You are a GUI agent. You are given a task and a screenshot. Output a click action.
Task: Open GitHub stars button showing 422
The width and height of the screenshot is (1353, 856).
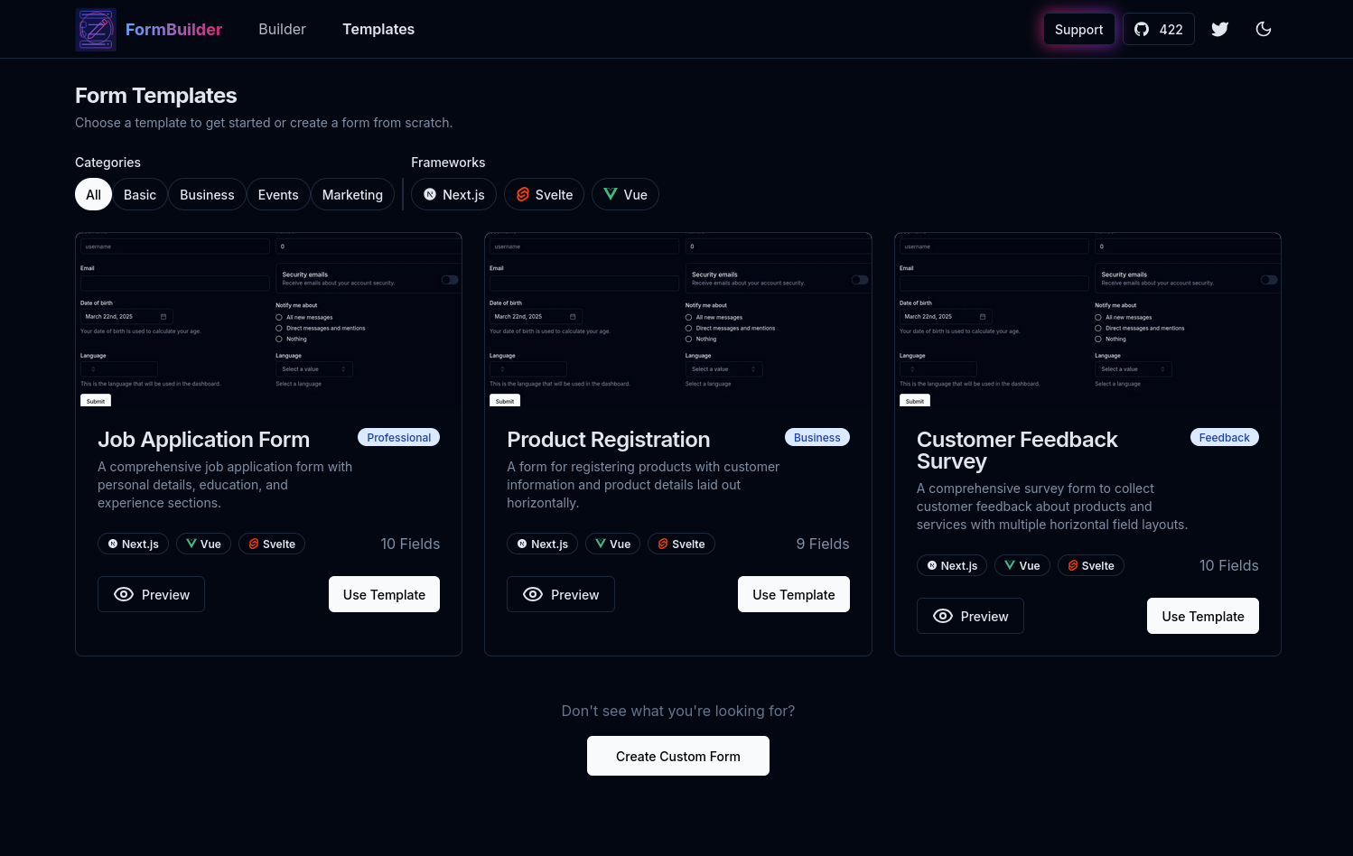(x=1159, y=29)
